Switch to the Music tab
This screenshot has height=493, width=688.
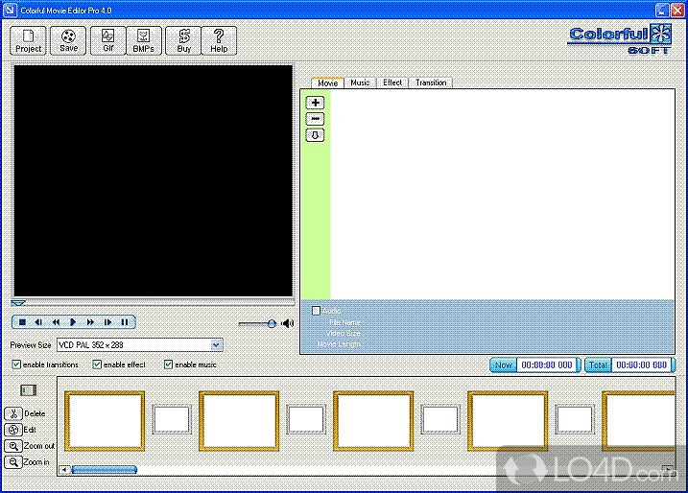[360, 83]
